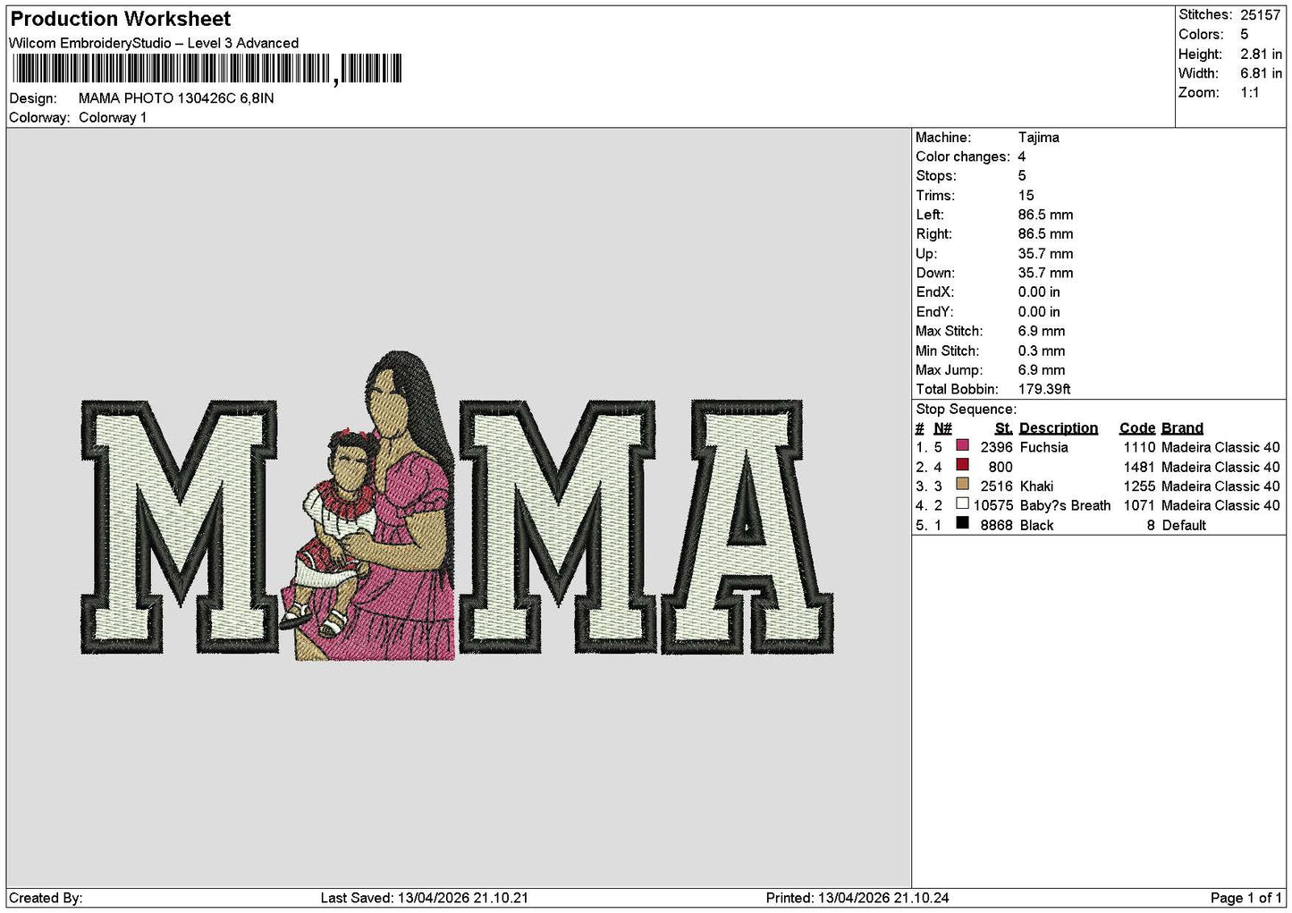
Task: Click the 'Brand' column header
Action: 1182,428
